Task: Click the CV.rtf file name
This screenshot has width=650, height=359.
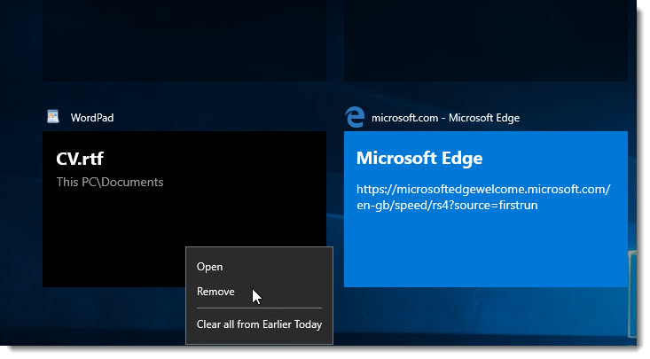Action: coord(80,159)
